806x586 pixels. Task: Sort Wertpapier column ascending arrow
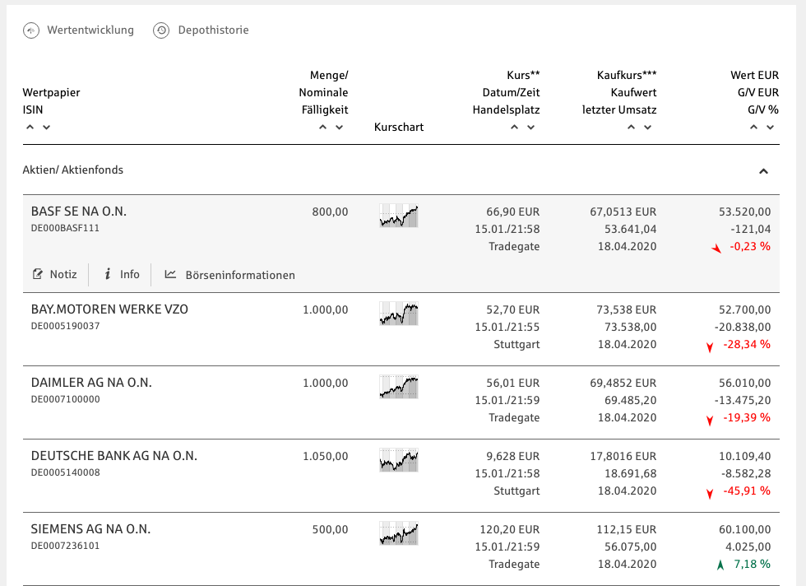30,127
